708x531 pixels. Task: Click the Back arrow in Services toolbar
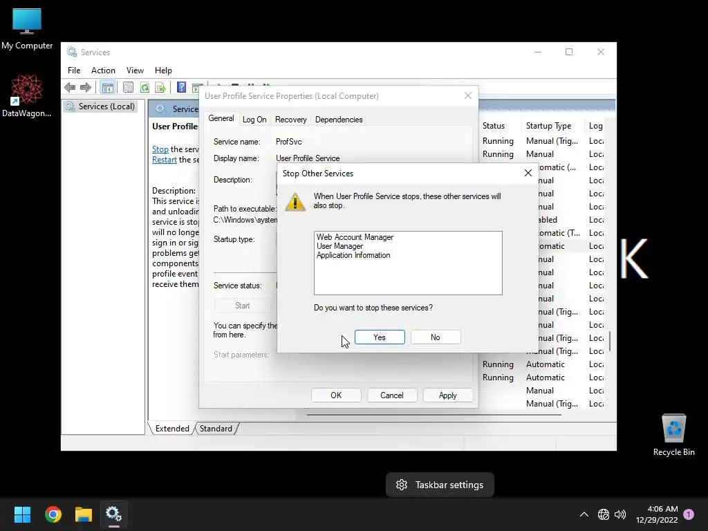[x=70, y=87]
